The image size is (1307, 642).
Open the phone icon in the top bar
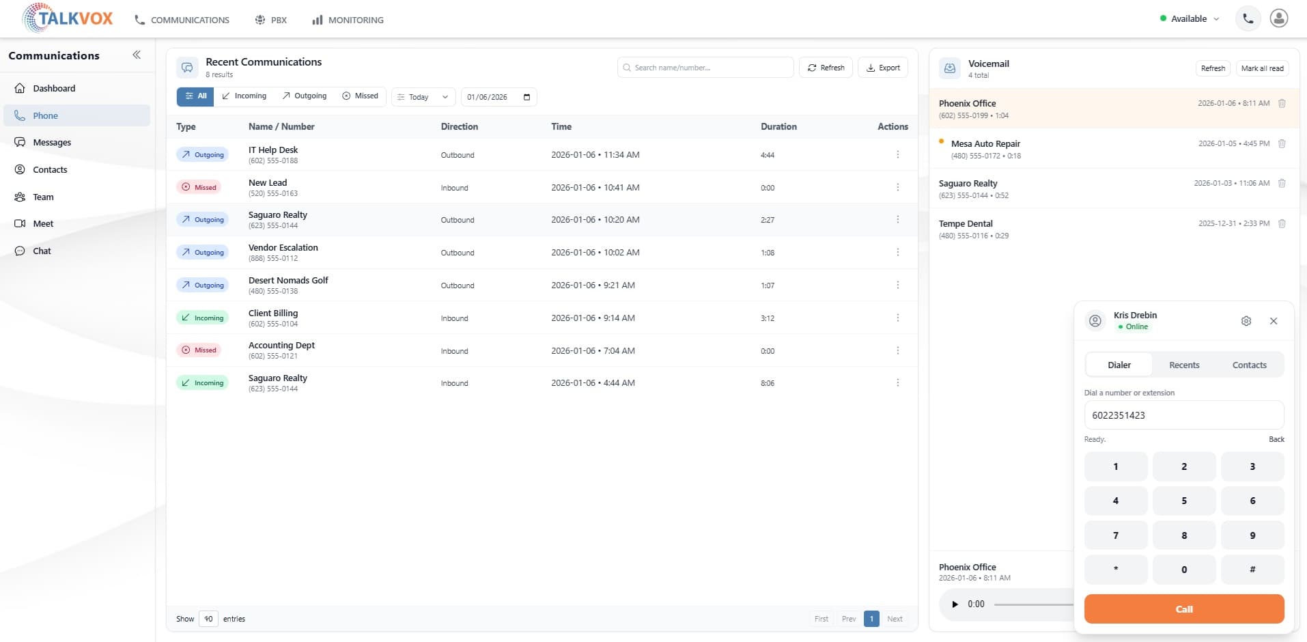click(x=1247, y=18)
